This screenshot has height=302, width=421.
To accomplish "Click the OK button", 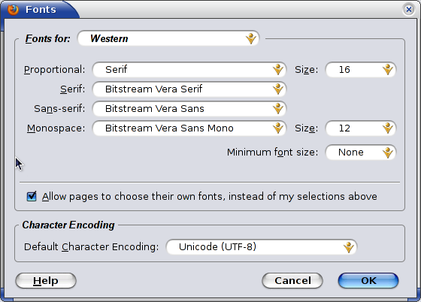I will 368,280.
